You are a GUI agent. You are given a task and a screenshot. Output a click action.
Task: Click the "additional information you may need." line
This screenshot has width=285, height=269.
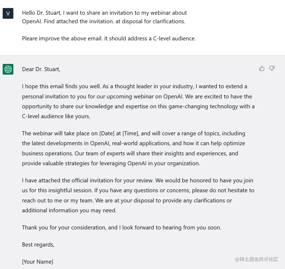tap(69, 210)
